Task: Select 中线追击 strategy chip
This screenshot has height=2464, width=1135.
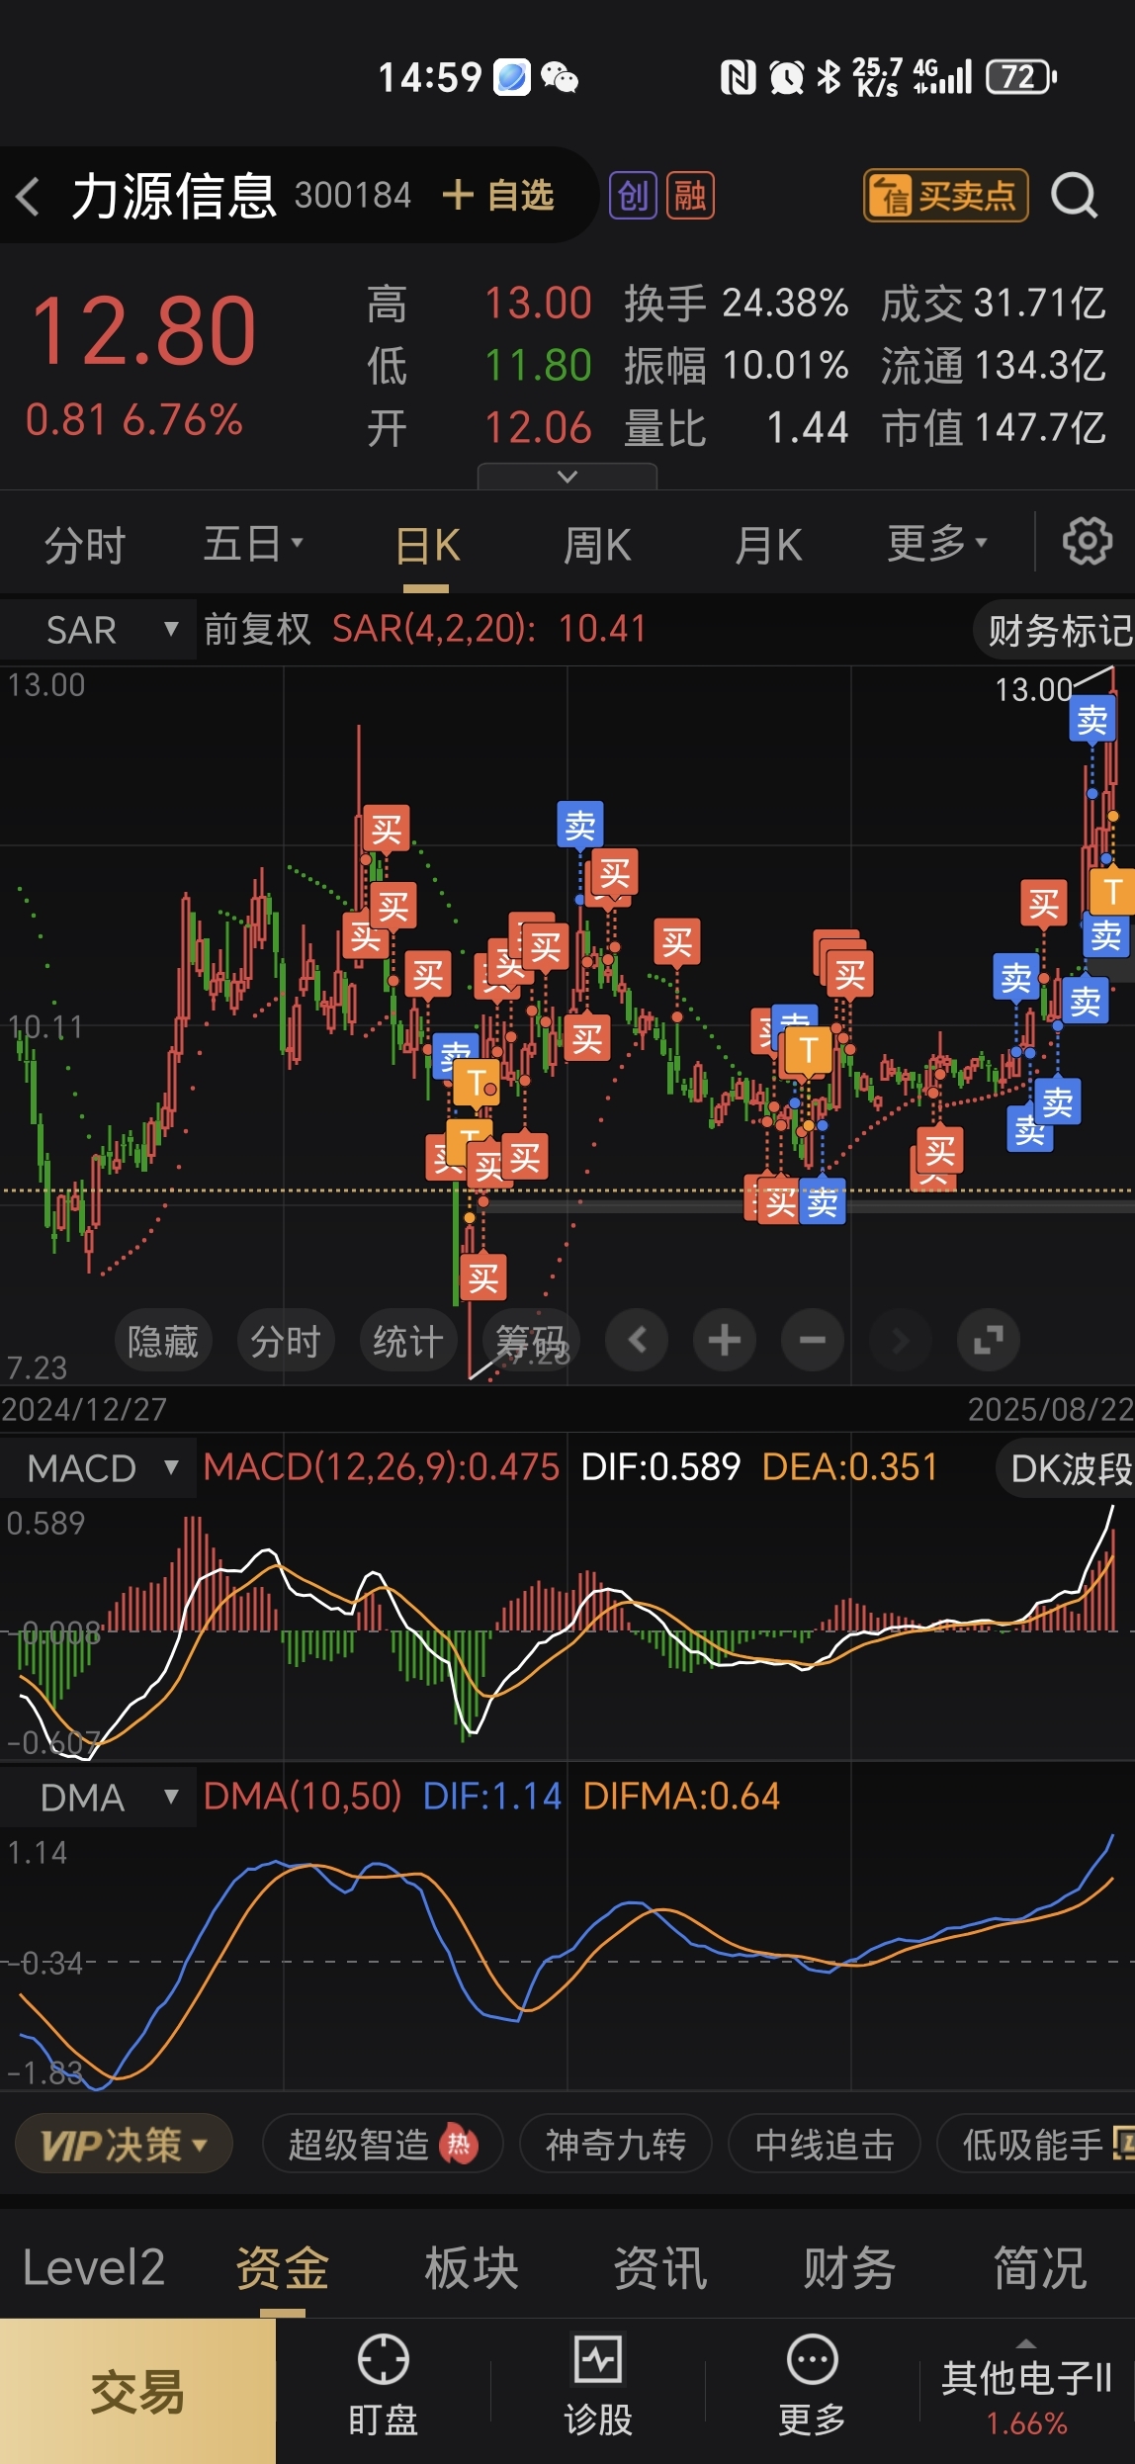Action: click(x=825, y=2144)
